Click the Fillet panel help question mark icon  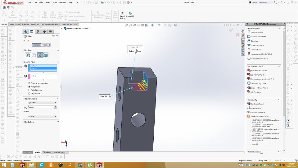pos(57,36)
